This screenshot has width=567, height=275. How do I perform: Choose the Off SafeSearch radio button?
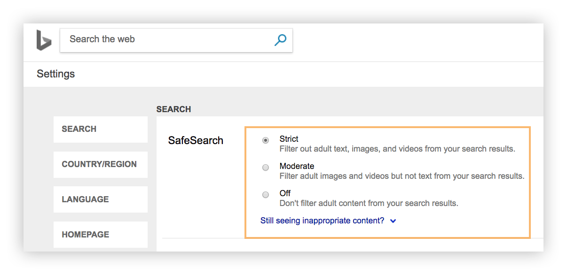pyautogui.click(x=266, y=195)
